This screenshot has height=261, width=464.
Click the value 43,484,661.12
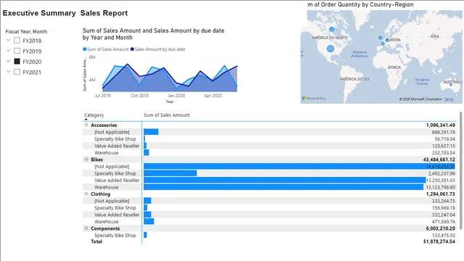click(x=439, y=159)
